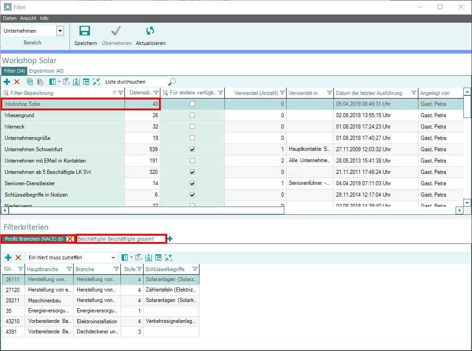Click filter funnel on Verwendet (Anzahl) column

click(x=282, y=93)
